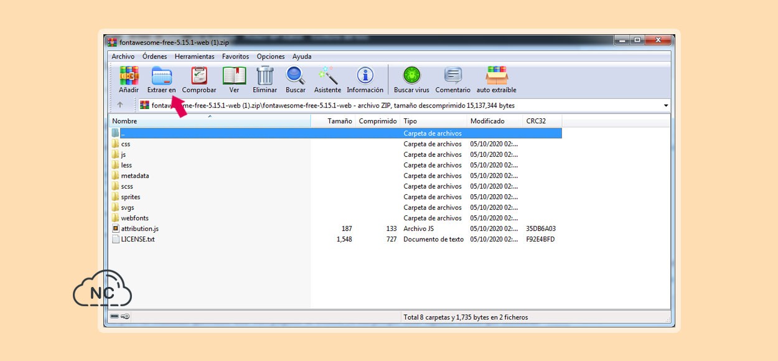Click the scss folder icon
Screen dimensions: 778x361
pos(116,186)
